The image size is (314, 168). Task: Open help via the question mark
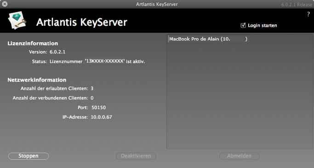click(308, 14)
